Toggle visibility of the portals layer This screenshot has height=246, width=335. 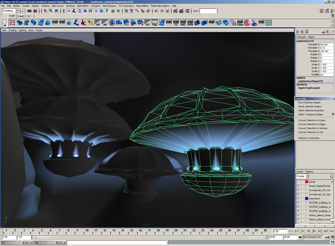pos(298,182)
